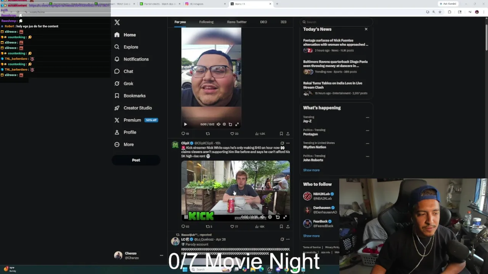Open NBA2KLab profile in Who to follow
488x274 pixels.
[x=323, y=196]
